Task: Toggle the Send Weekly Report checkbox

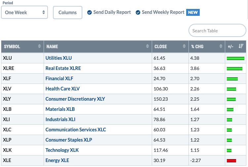Action: [x=138, y=13]
